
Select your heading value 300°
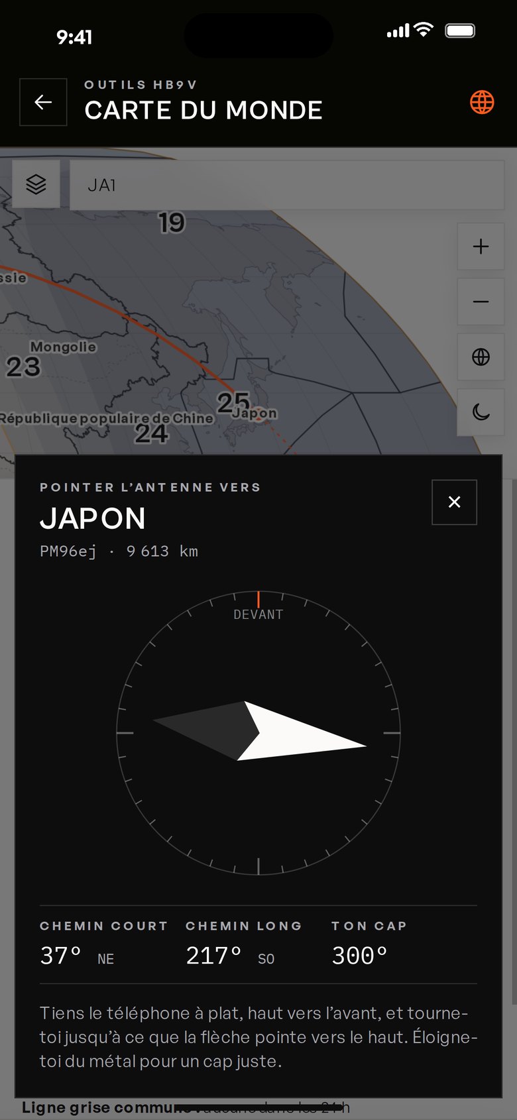(360, 956)
